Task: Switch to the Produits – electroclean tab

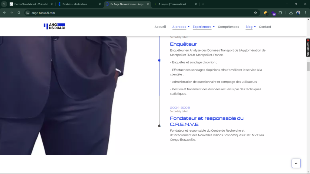Action: click(x=79, y=4)
